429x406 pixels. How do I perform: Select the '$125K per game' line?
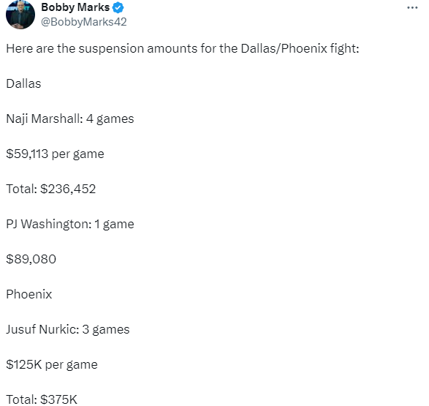click(52, 364)
